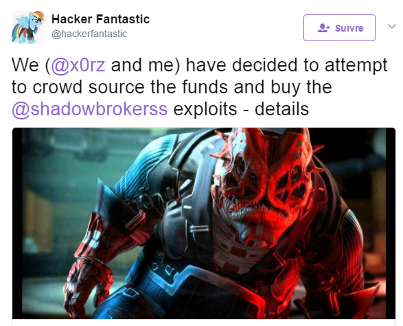Expand the tweet options chevron arrow
The height and width of the screenshot is (326, 403).
392,26
